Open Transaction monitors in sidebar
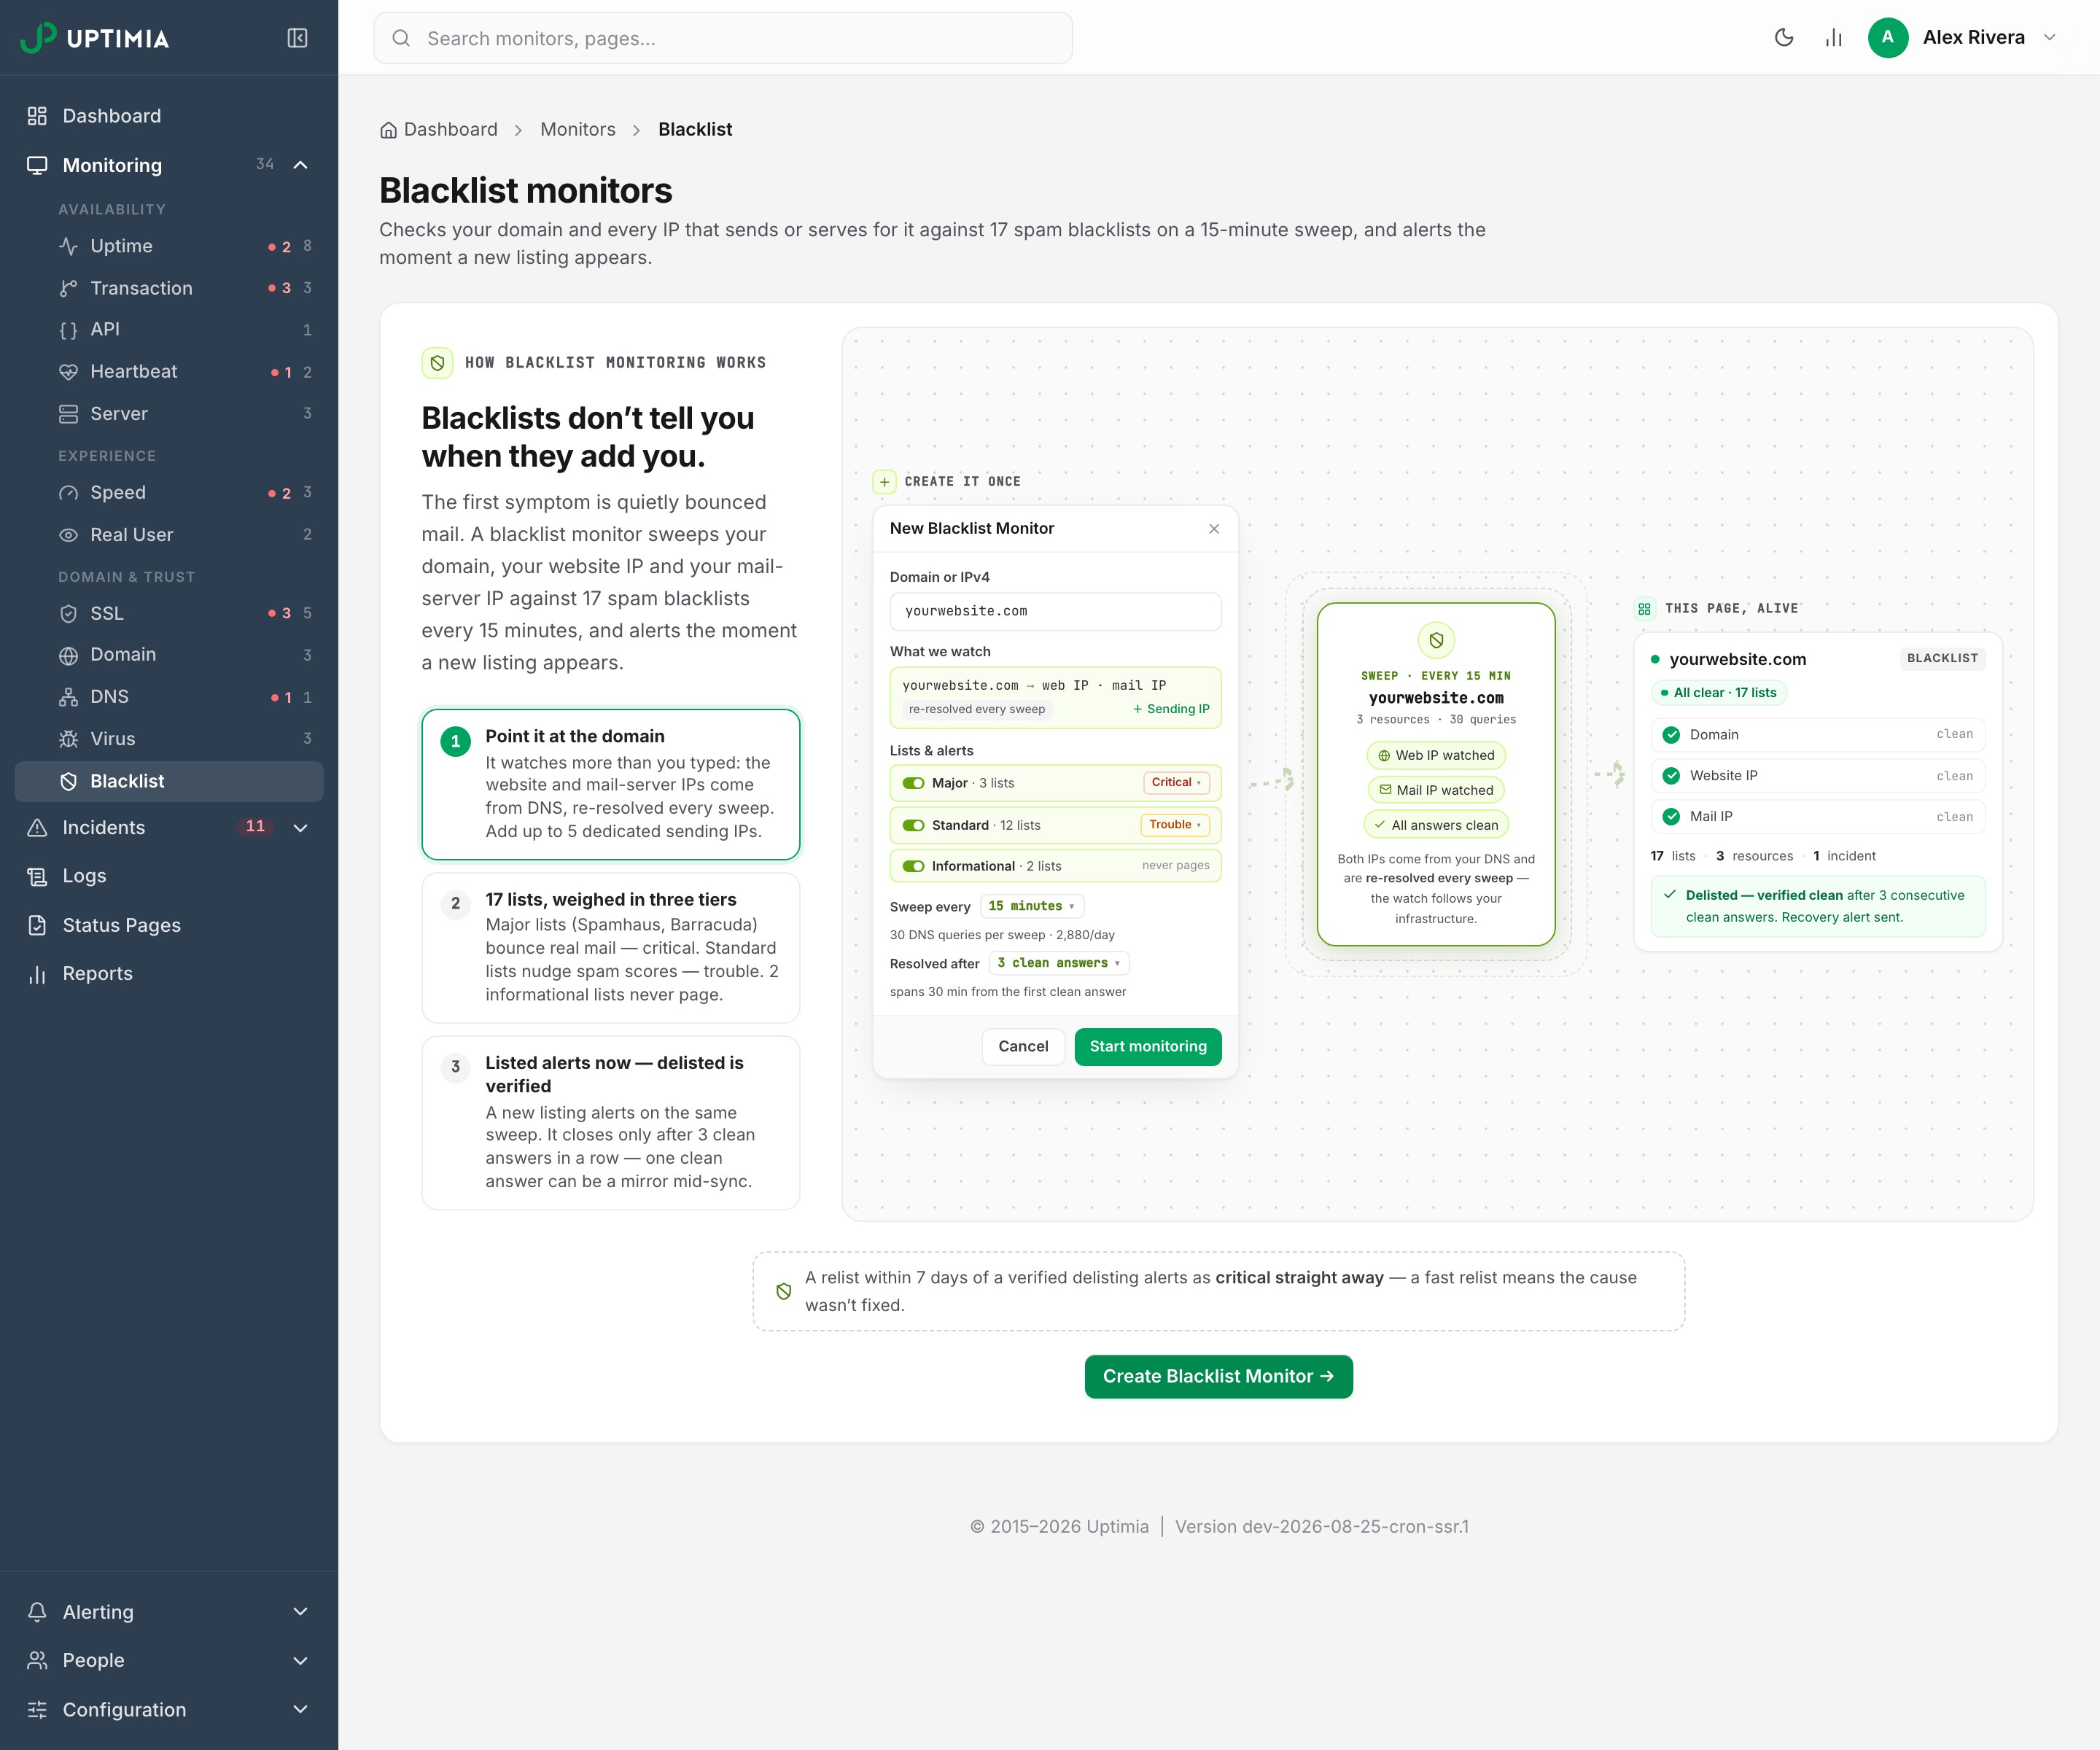Image resolution: width=2100 pixels, height=1750 pixels. (x=169, y=288)
